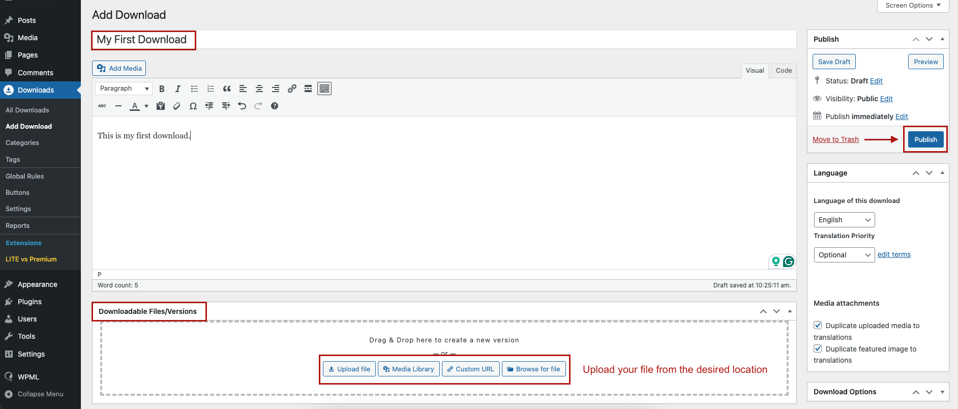Redo the last undone edit
Viewport: 958px width, 409px height.
258,106
